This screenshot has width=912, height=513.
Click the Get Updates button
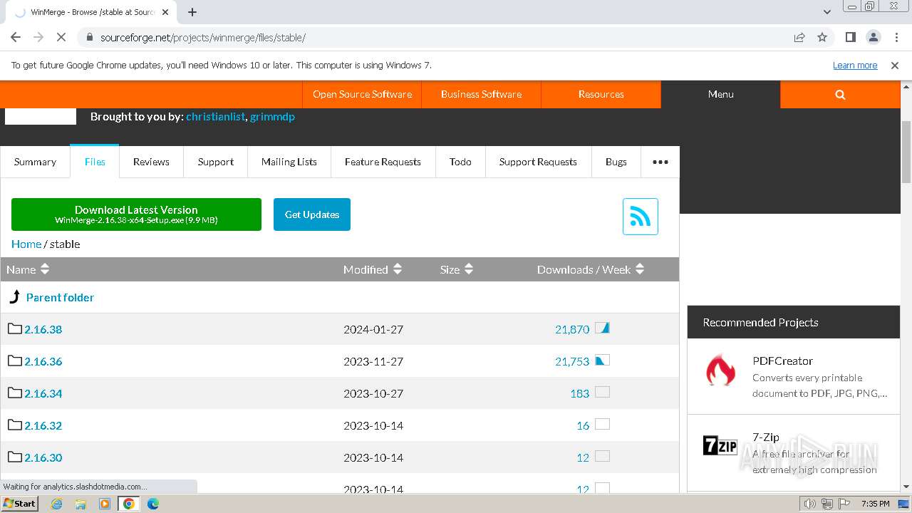(x=312, y=214)
